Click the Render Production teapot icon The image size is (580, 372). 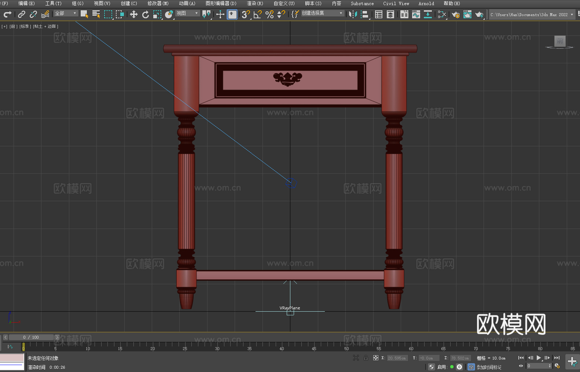point(479,14)
